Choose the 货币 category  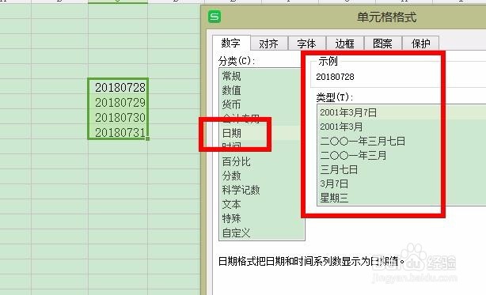click(x=232, y=104)
